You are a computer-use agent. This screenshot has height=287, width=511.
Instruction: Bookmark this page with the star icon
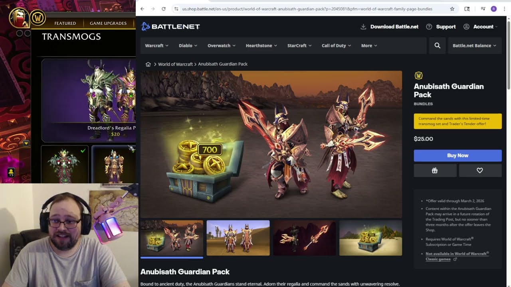pyautogui.click(x=452, y=9)
